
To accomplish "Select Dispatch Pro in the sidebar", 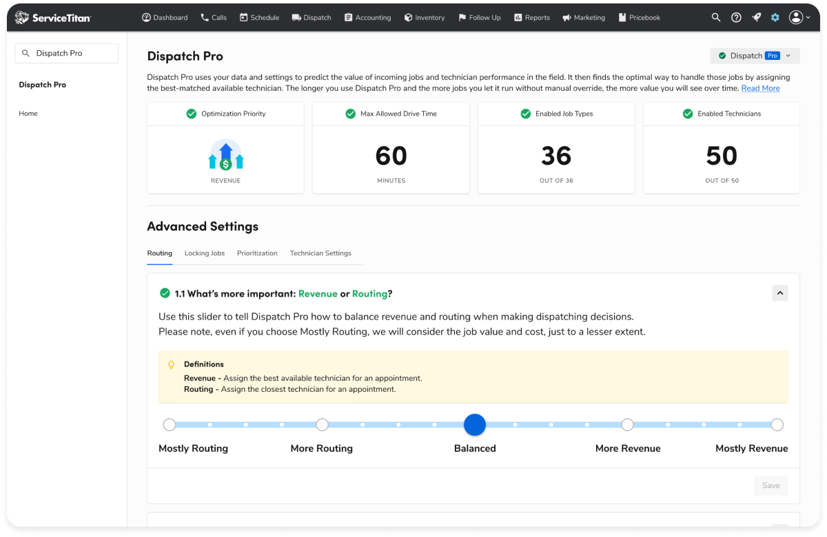I will pos(43,85).
